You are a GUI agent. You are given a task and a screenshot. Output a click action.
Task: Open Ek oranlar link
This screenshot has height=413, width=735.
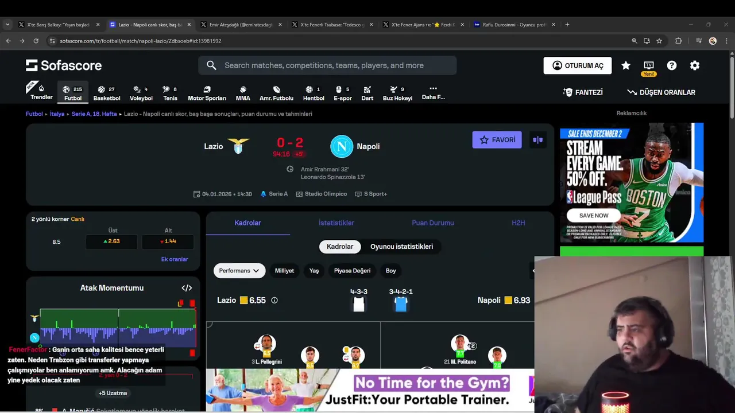175,259
